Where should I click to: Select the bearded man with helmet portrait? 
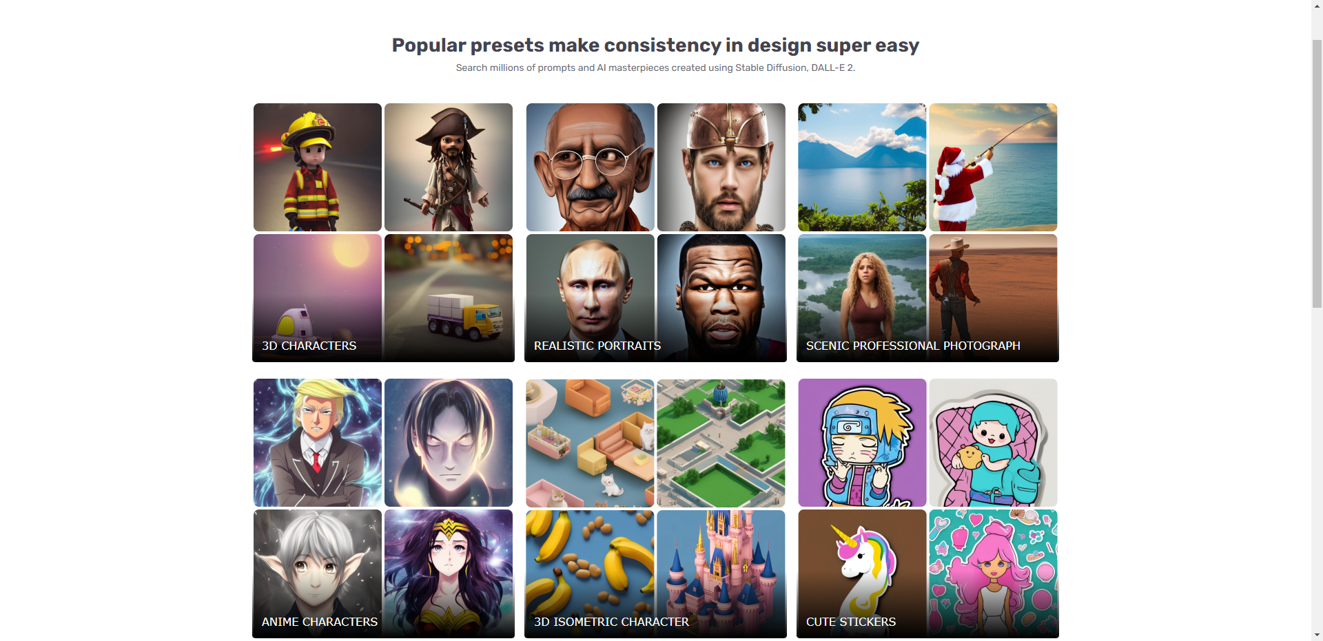pyautogui.click(x=721, y=167)
